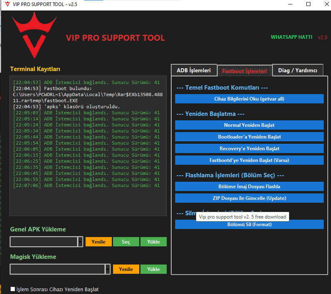Open the Genel APK Yükleme dropdown list

[80, 241]
